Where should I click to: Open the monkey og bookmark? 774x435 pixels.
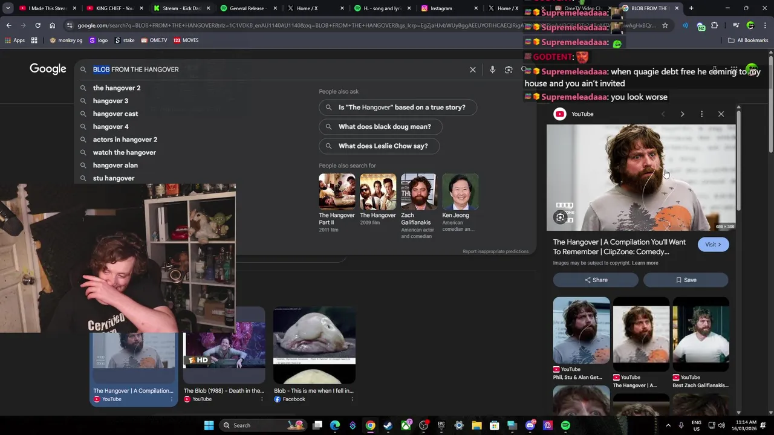[67, 40]
